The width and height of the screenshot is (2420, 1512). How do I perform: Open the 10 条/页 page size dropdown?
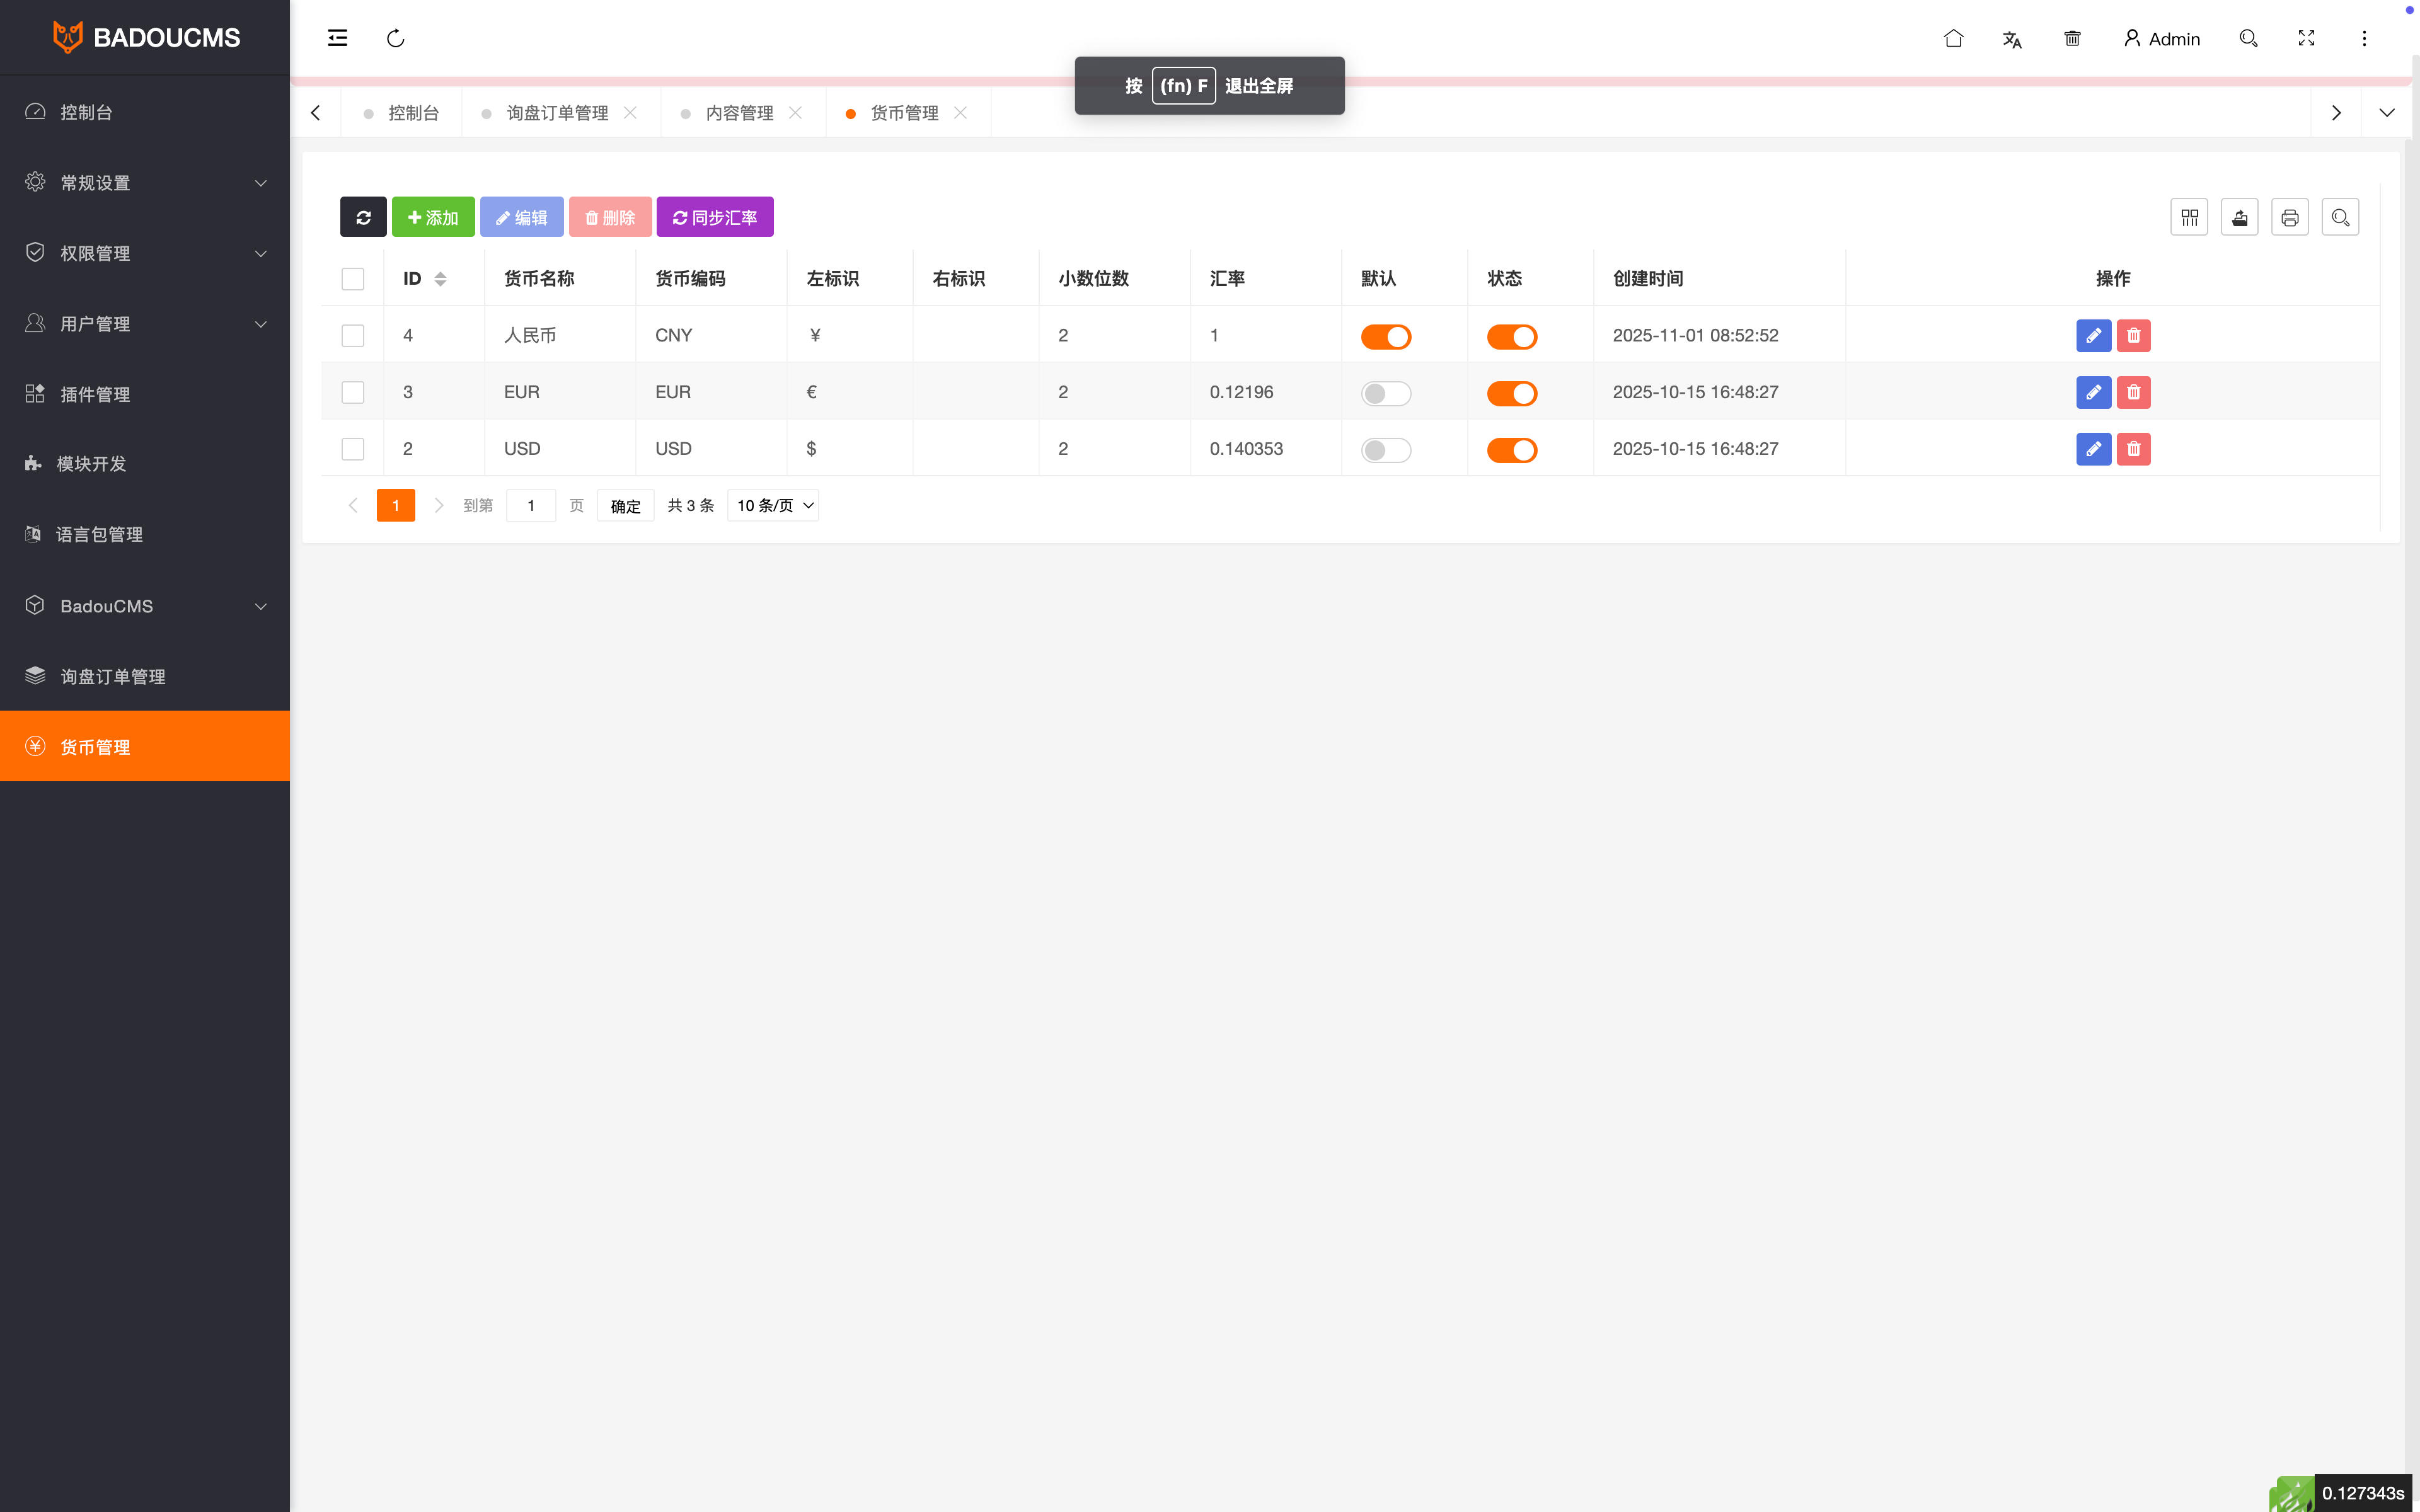click(774, 506)
